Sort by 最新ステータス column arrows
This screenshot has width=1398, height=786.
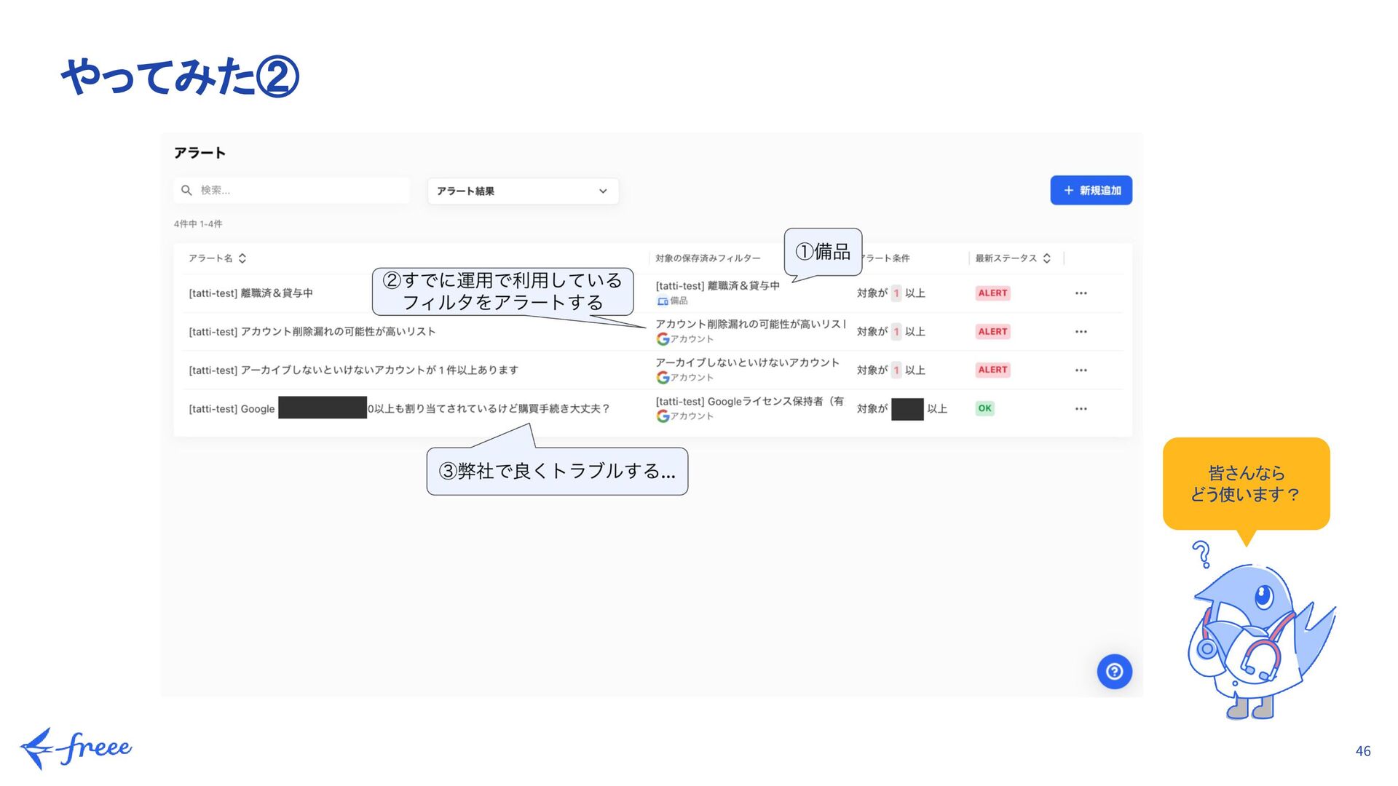click(1046, 258)
